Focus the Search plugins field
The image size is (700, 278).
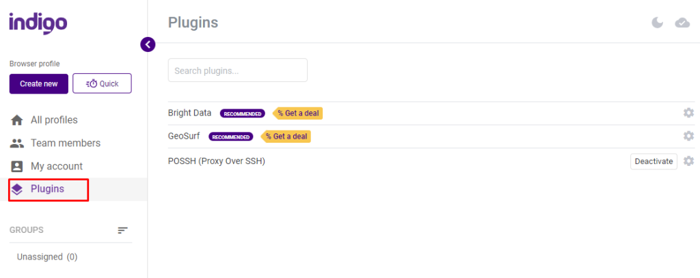click(x=237, y=70)
